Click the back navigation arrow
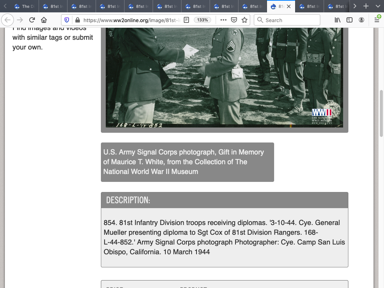 8,20
